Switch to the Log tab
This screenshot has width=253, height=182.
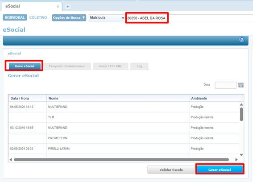click(x=139, y=66)
